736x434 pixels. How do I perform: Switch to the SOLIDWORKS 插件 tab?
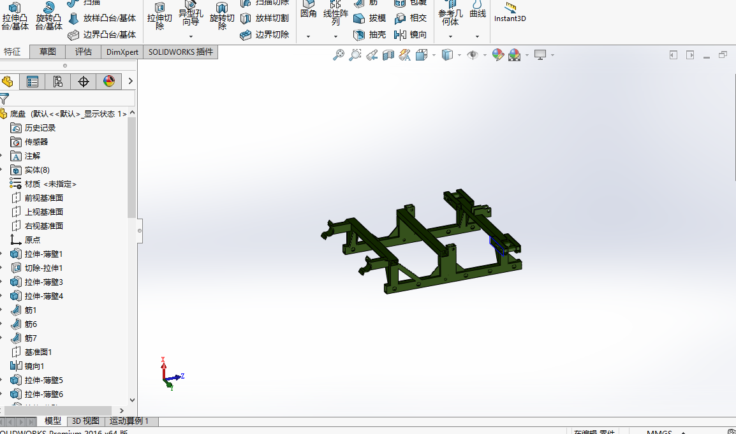(x=180, y=52)
